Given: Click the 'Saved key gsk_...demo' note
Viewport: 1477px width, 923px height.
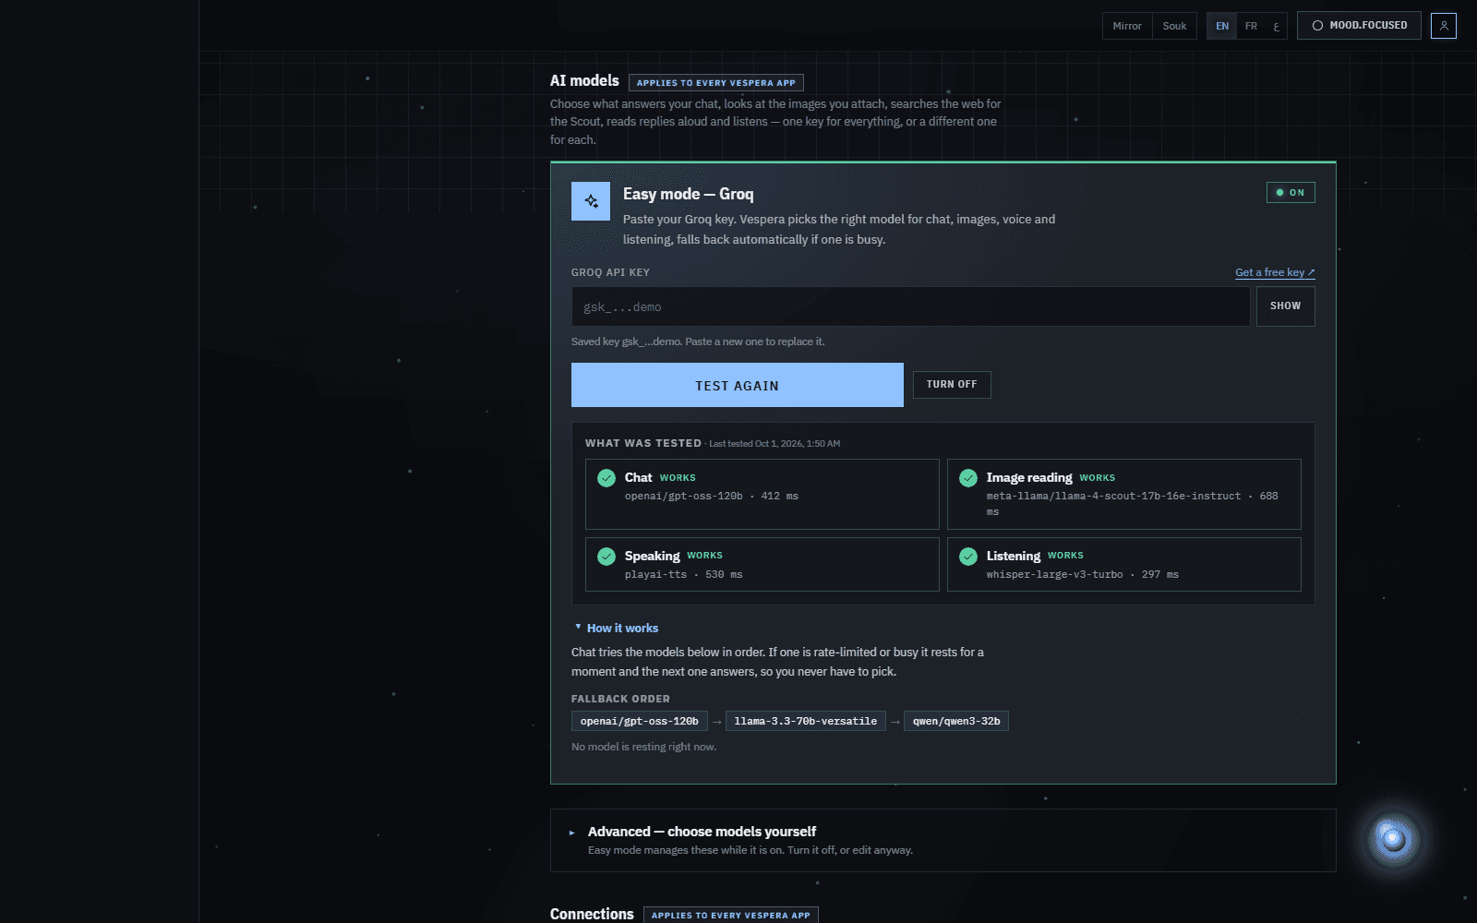Looking at the screenshot, I should (x=698, y=342).
